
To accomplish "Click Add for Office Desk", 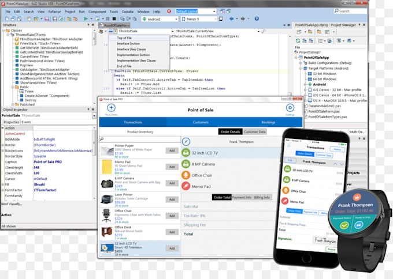I will [172, 232].
